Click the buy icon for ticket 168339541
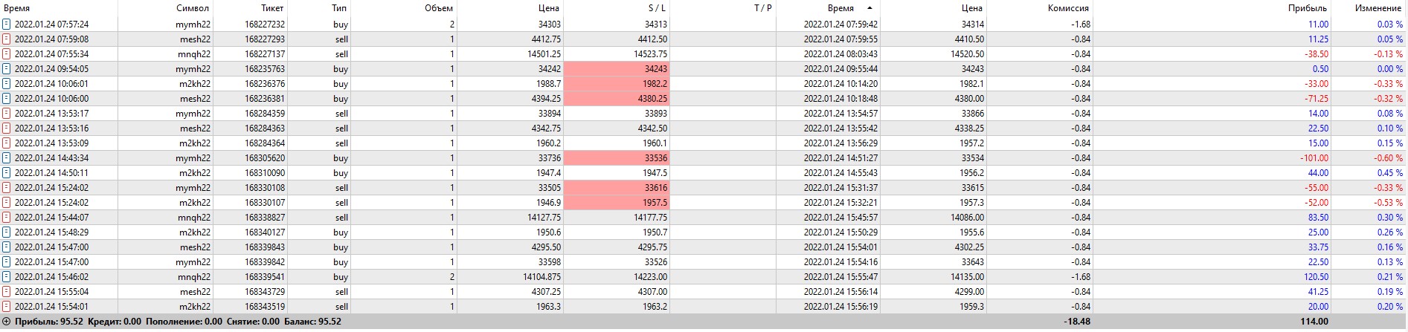The width and height of the screenshot is (1408, 332). [7, 277]
